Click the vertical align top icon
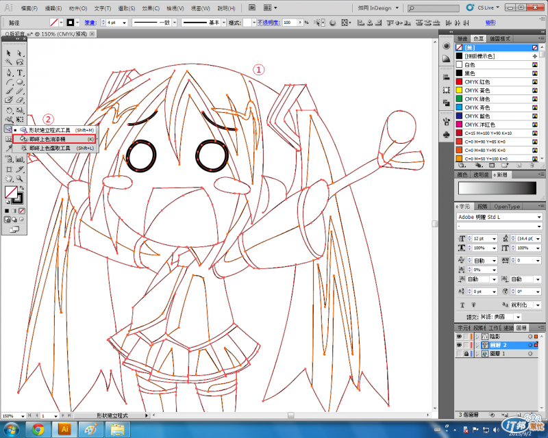 [390, 23]
